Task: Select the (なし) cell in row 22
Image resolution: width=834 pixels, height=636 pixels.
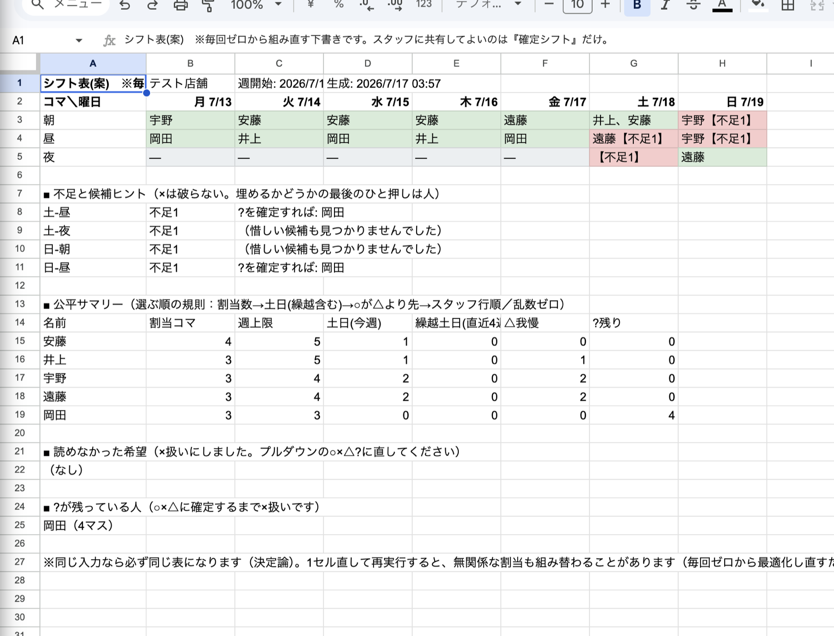Action: 93,470
